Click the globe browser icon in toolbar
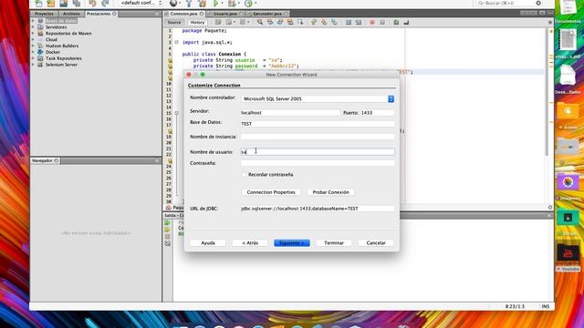The image size is (584, 328). point(173,4)
